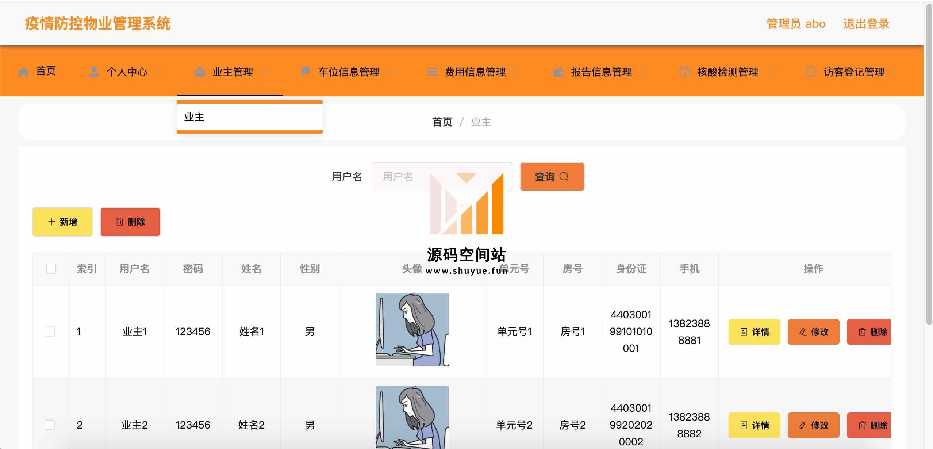Click the vertical page scrollbar
Image resolution: width=933 pixels, height=449 pixels.
click(x=930, y=164)
